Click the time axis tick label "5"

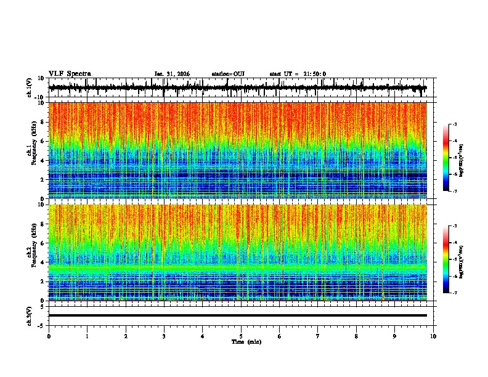(x=241, y=336)
